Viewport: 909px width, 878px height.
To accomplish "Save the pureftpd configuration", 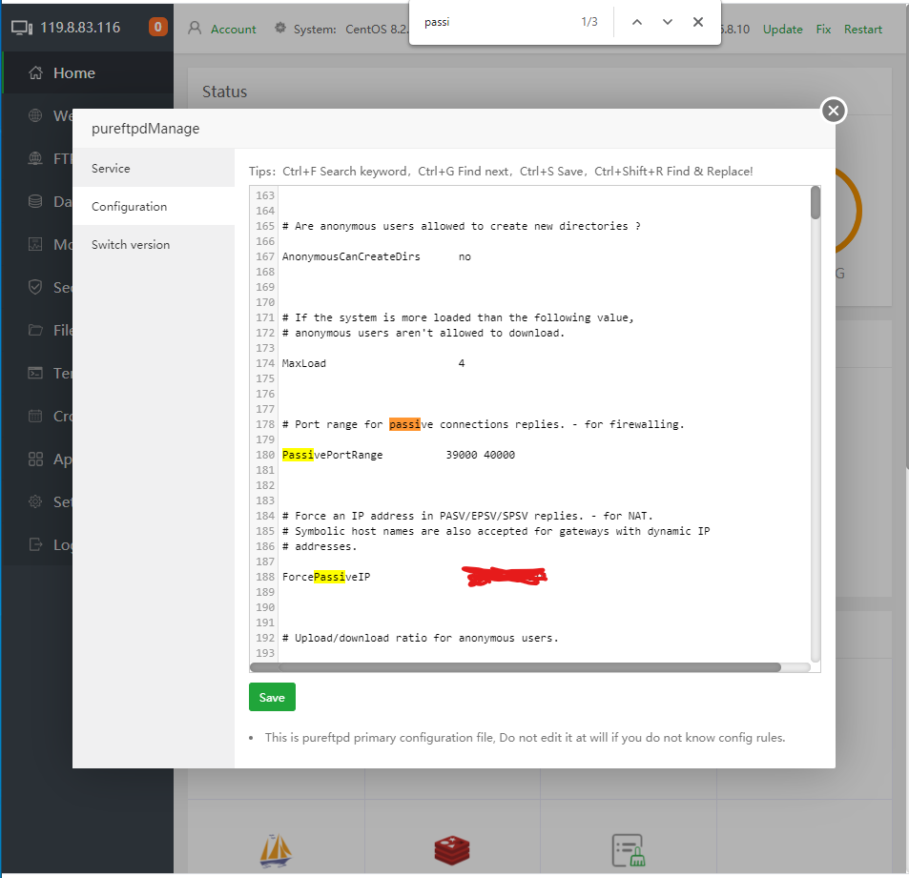I will click(272, 697).
